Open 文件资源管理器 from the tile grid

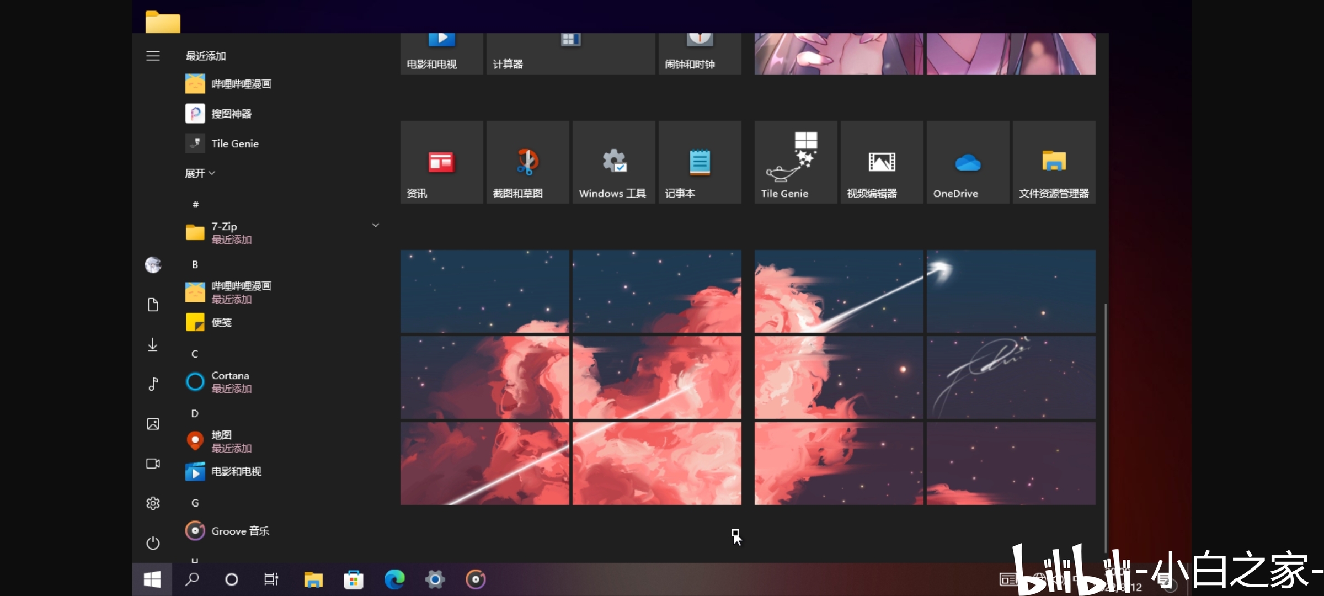coord(1054,162)
